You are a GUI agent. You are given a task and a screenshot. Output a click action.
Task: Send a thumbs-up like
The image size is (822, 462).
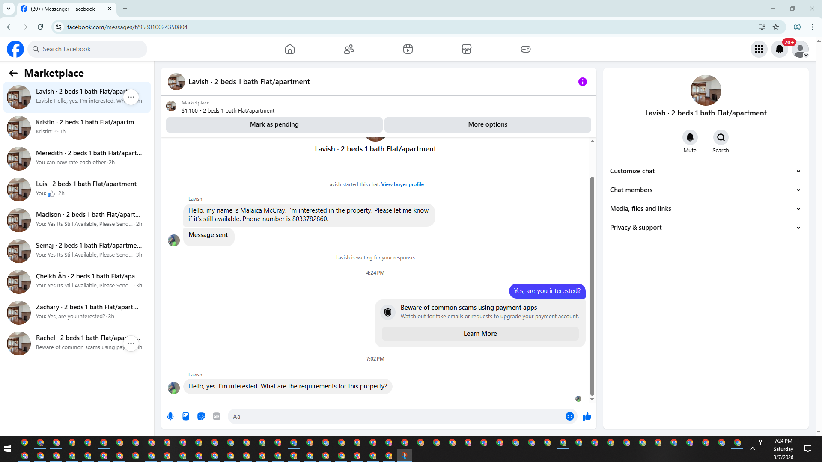point(587,416)
